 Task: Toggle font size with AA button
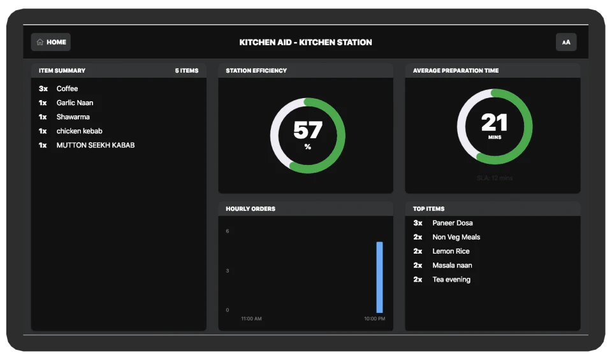(566, 42)
